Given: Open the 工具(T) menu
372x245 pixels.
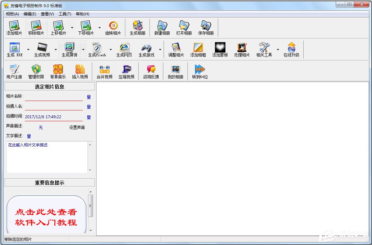Looking at the screenshot, I should pos(65,14).
